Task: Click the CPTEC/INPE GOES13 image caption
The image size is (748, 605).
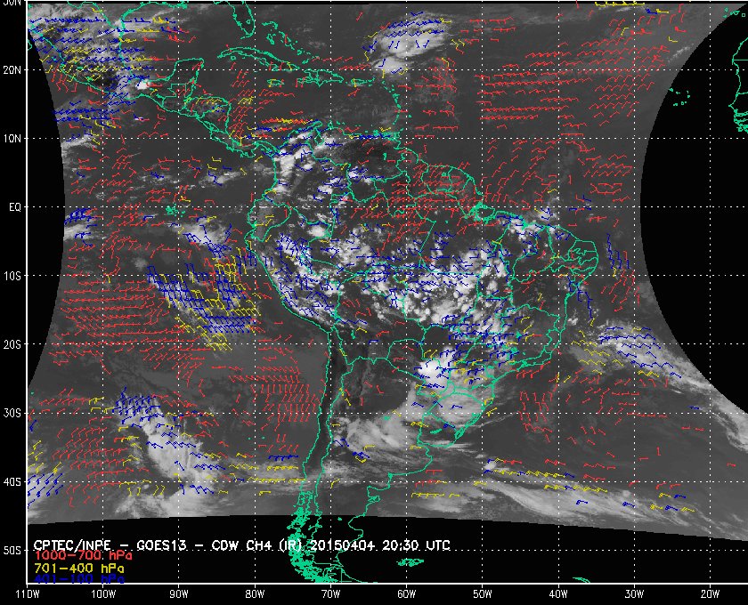Action: [x=242, y=544]
